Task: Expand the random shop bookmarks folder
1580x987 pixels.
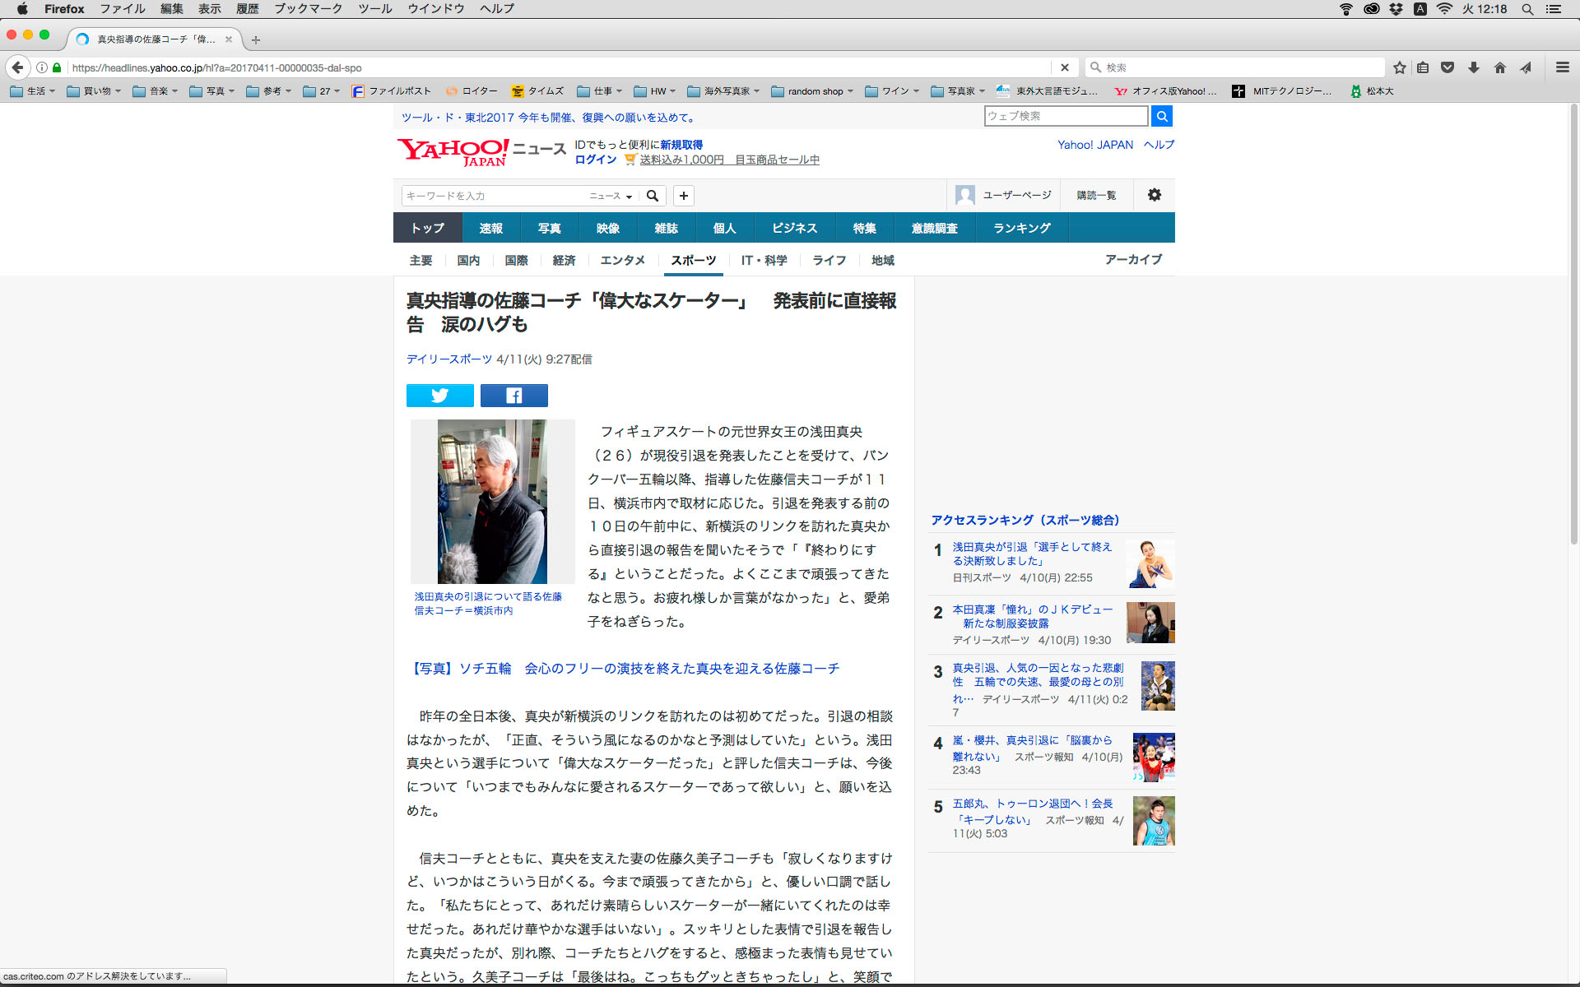Action: pyautogui.click(x=813, y=91)
